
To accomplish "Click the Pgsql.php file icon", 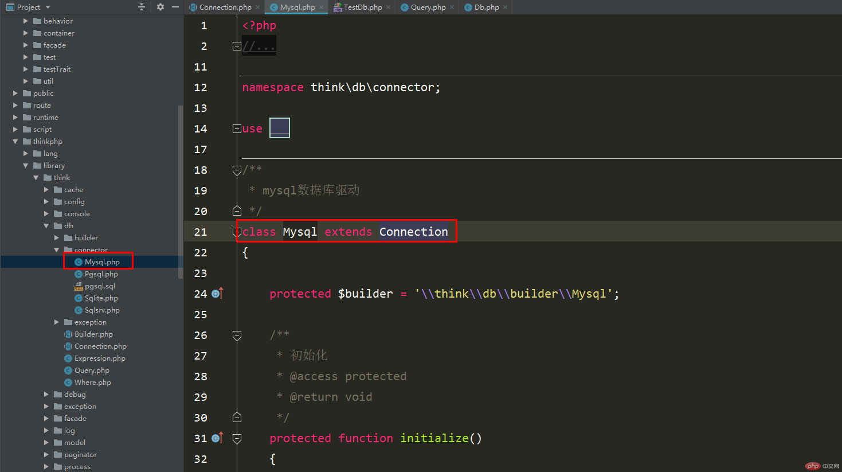I will 79,274.
